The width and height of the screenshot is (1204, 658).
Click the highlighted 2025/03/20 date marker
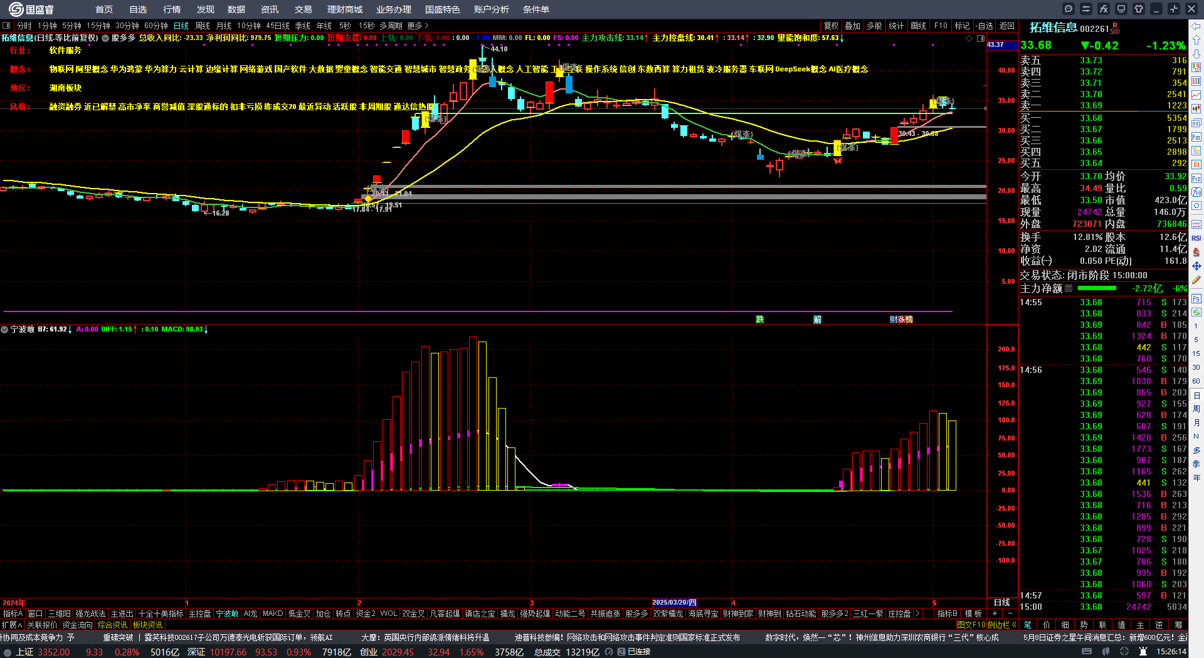click(675, 602)
